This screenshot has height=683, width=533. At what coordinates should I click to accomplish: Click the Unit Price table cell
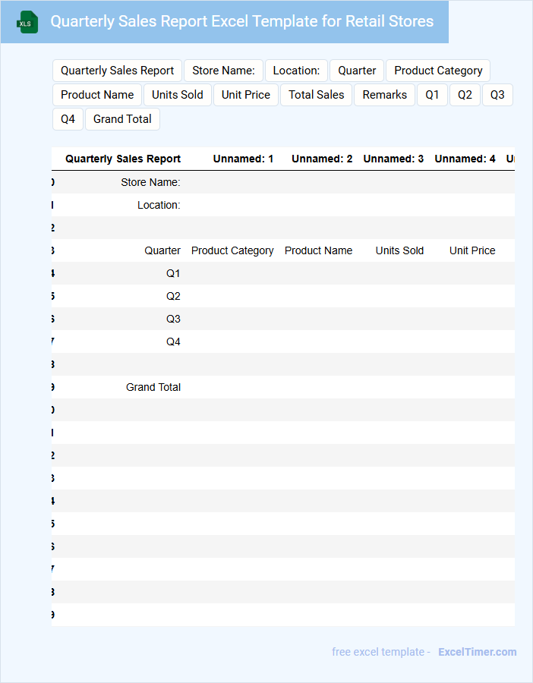[x=472, y=251]
